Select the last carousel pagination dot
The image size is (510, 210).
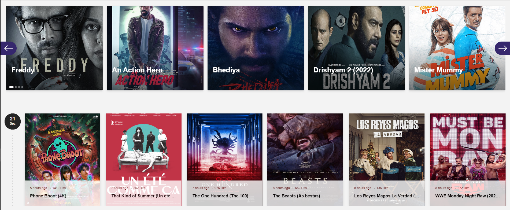pyautogui.click(x=22, y=87)
